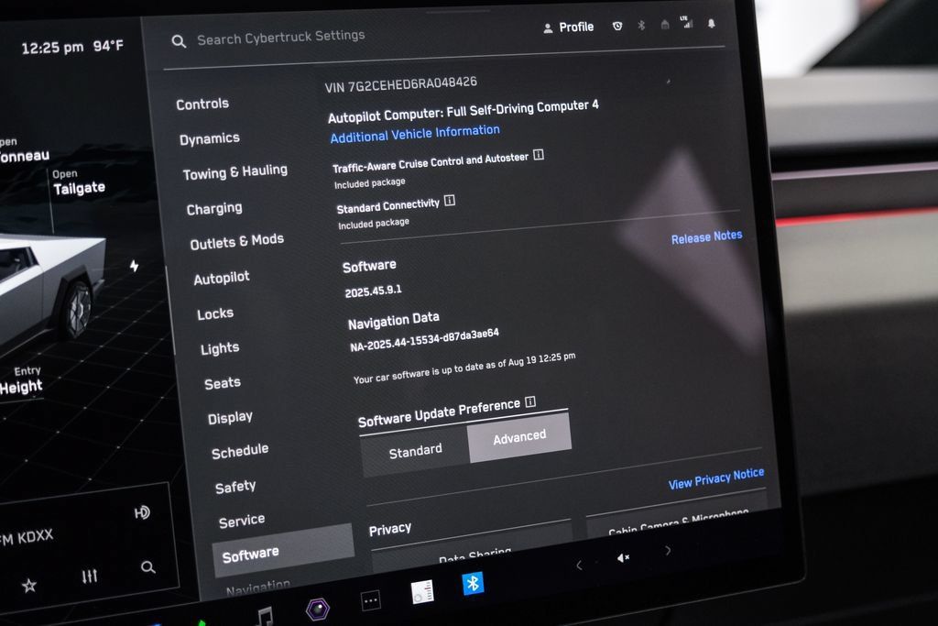This screenshot has height=626, width=938.
Task: Open Dynamics settings menu
Action: pyautogui.click(x=210, y=138)
